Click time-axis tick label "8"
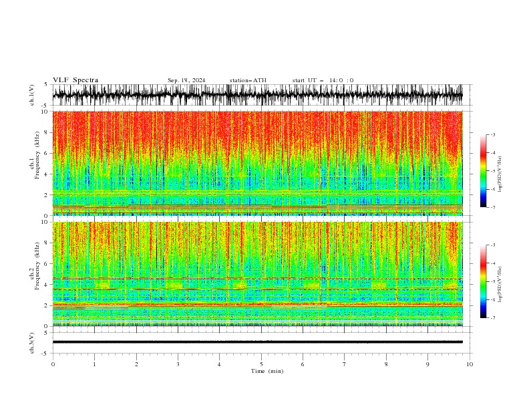Screen dimensions: 529x409 (x=386, y=364)
